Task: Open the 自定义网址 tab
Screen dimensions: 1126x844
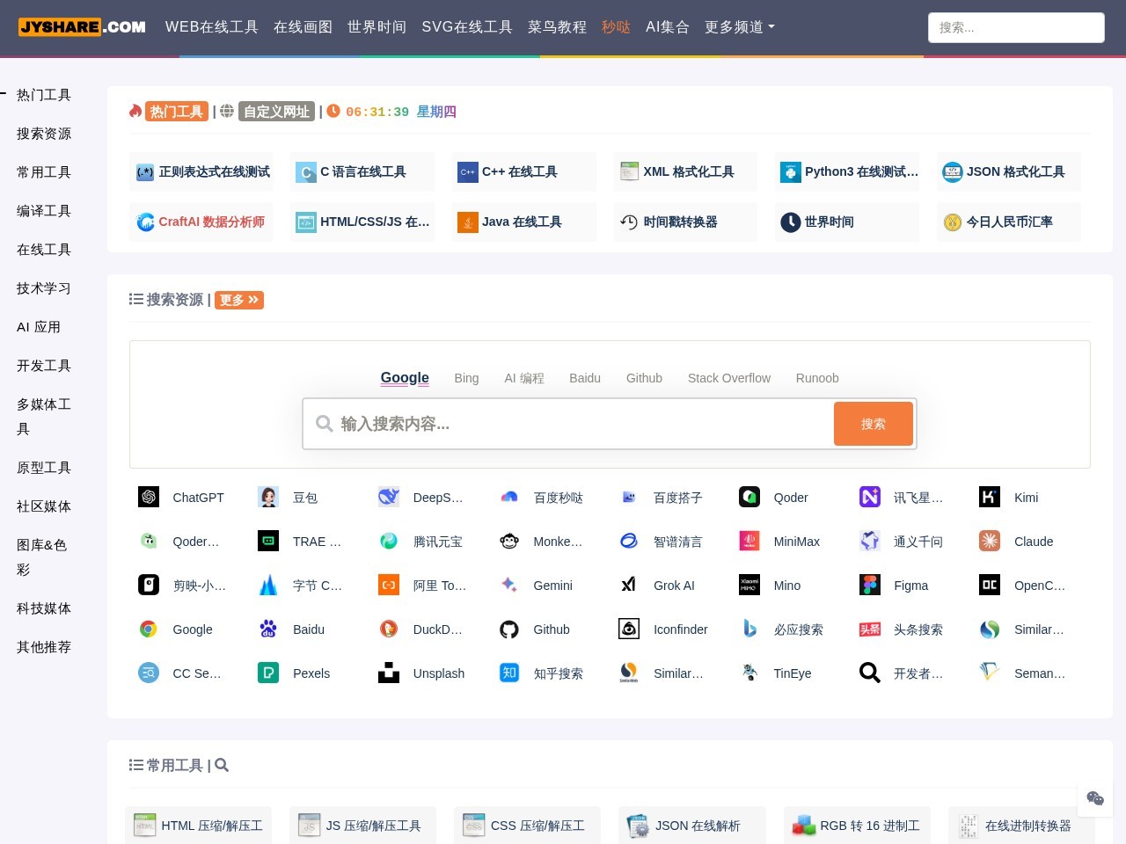Action: (276, 112)
